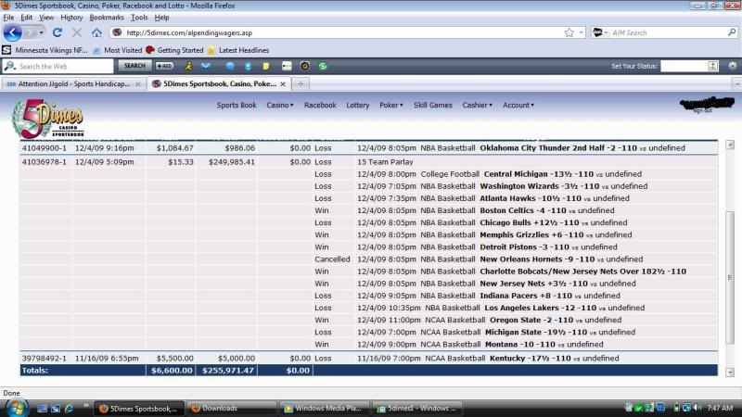Click the Getting Started bookmark

tap(174, 50)
